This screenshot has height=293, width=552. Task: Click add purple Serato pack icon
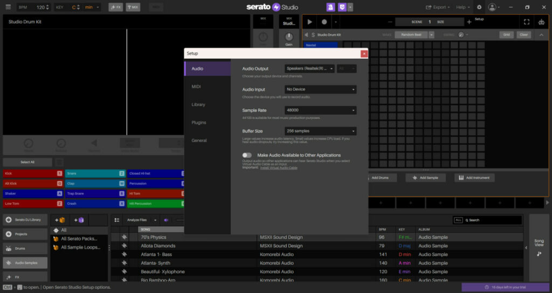79,220
